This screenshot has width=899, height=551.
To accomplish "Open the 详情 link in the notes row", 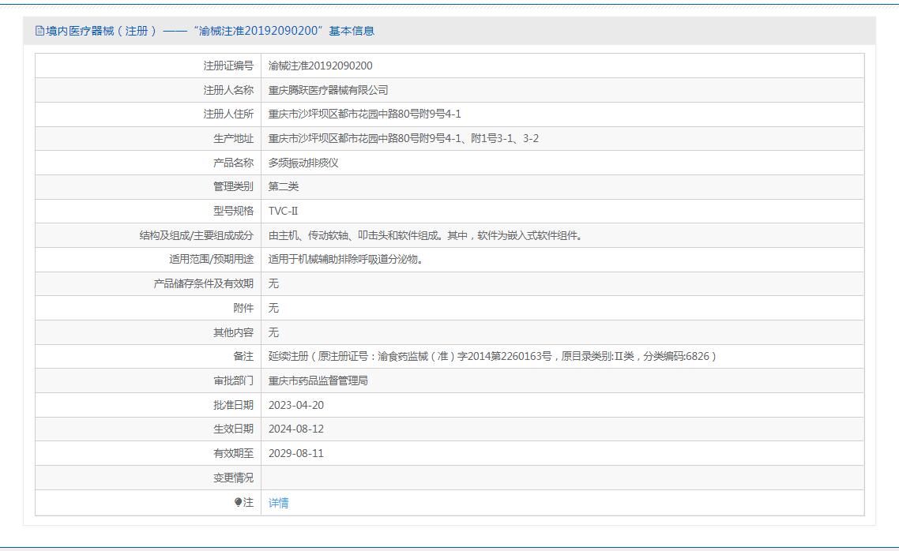I will 279,503.
